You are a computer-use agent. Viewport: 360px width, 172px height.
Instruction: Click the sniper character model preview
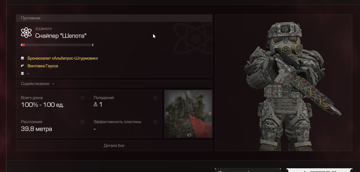[284, 83]
